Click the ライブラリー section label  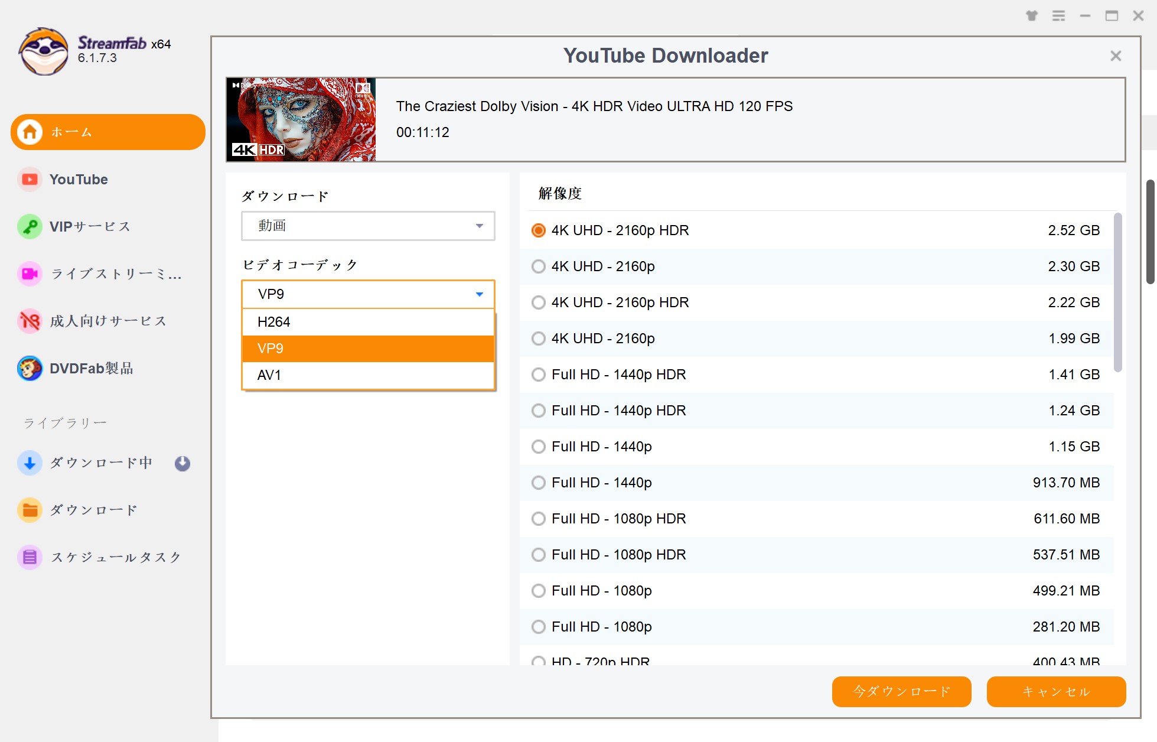coord(65,423)
